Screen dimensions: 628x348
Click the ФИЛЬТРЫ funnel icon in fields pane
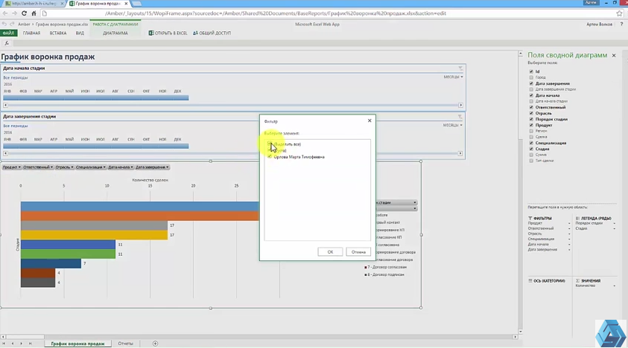[x=530, y=219]
